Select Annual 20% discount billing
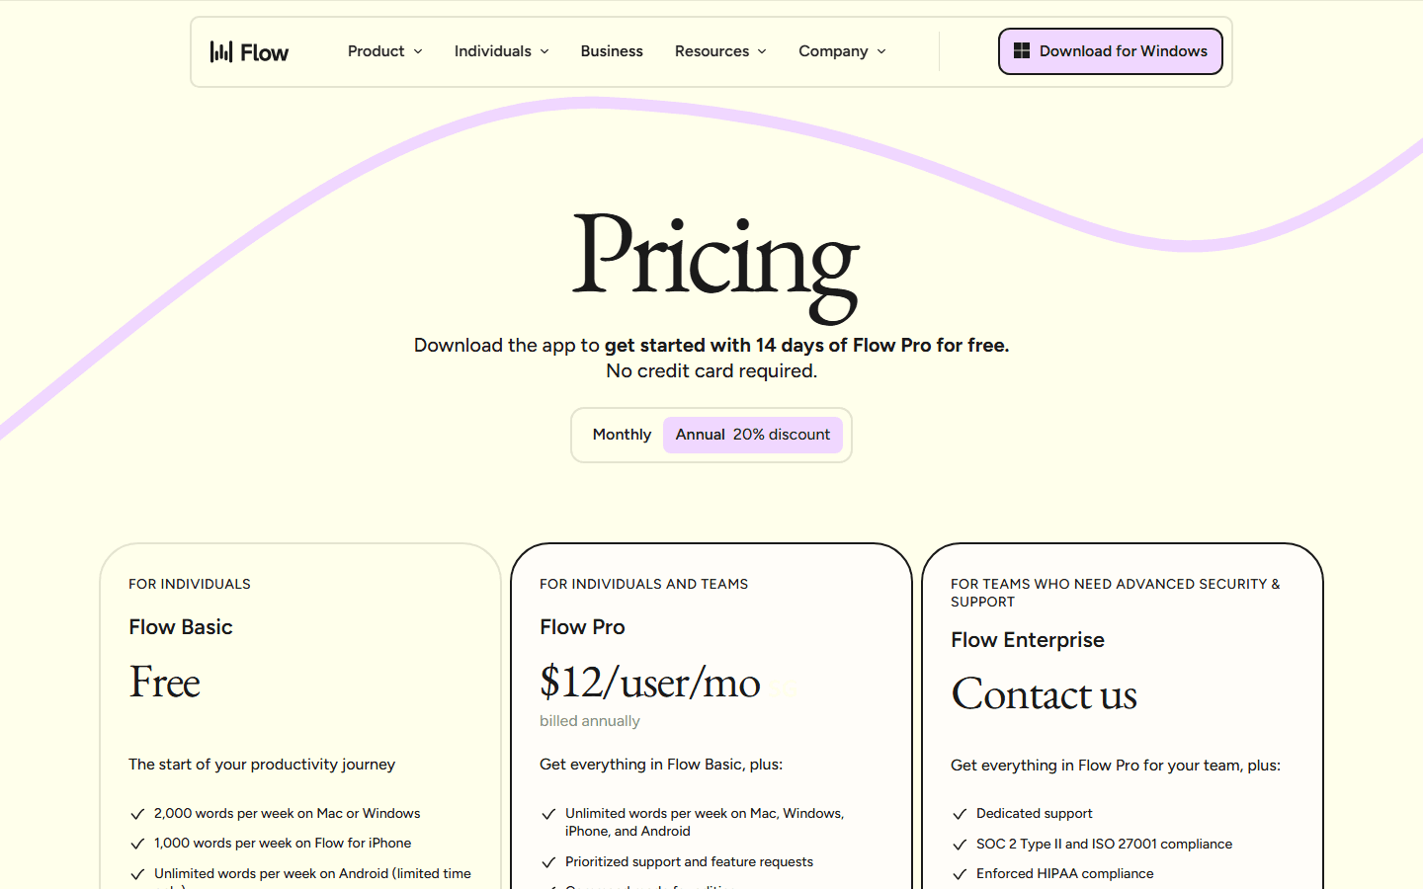1423x889 pixels. pos(753,435)
